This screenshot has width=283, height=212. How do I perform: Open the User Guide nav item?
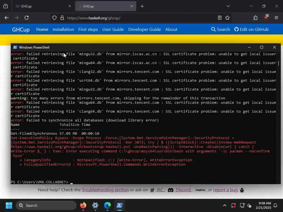click(x=113, y=29)
